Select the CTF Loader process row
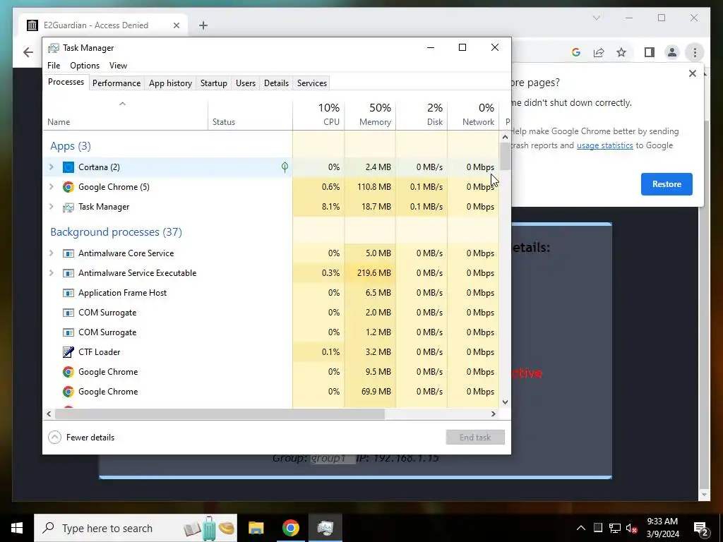Screen dimensions: 723x542 [x=271, y=352]
